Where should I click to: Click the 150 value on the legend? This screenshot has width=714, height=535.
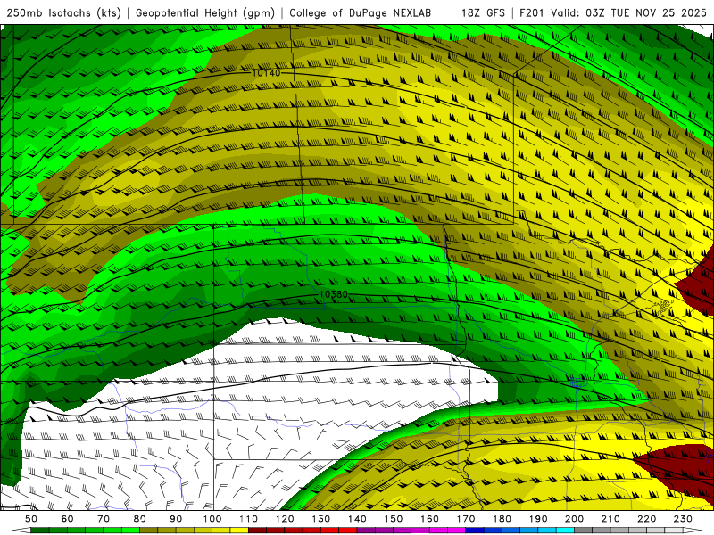[394, 519]
